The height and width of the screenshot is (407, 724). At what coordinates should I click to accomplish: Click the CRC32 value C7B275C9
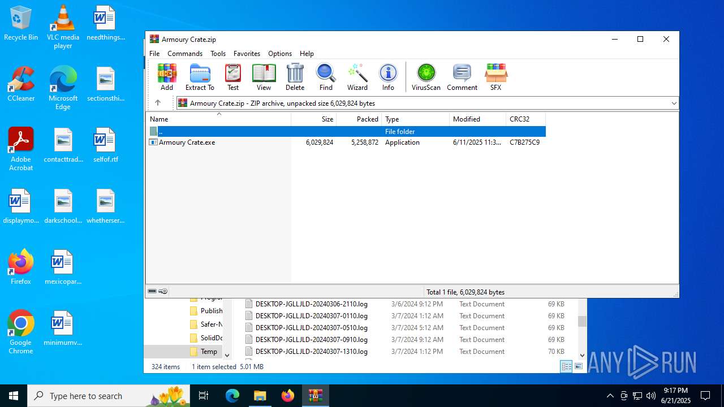(524, 142)
